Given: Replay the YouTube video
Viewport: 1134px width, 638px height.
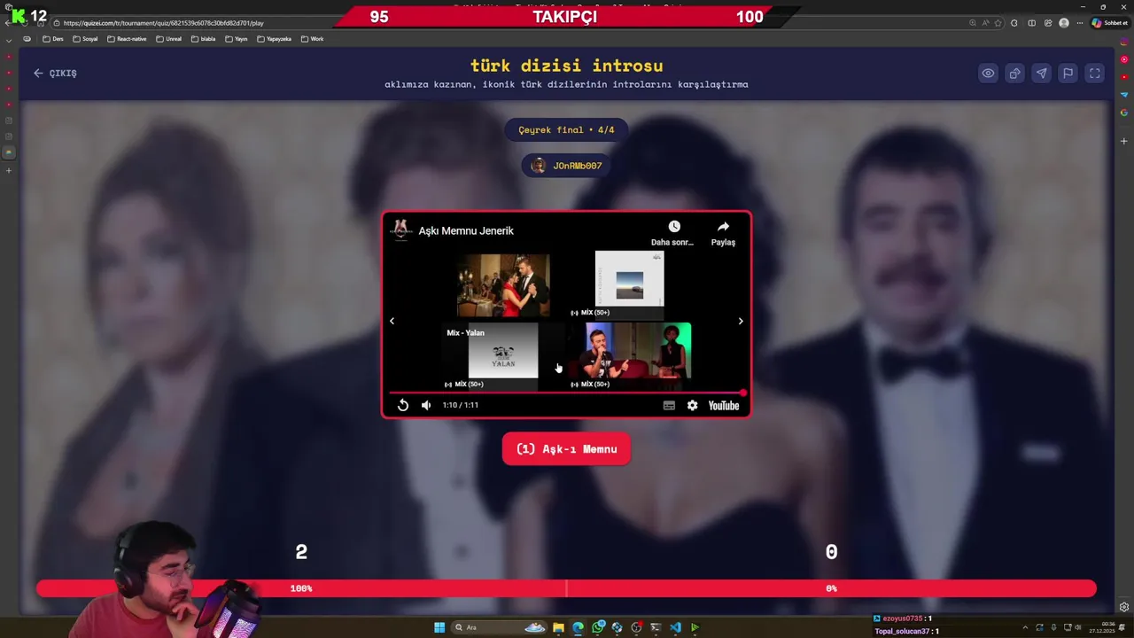Looking at the screenshot, I should click(402, 405).
